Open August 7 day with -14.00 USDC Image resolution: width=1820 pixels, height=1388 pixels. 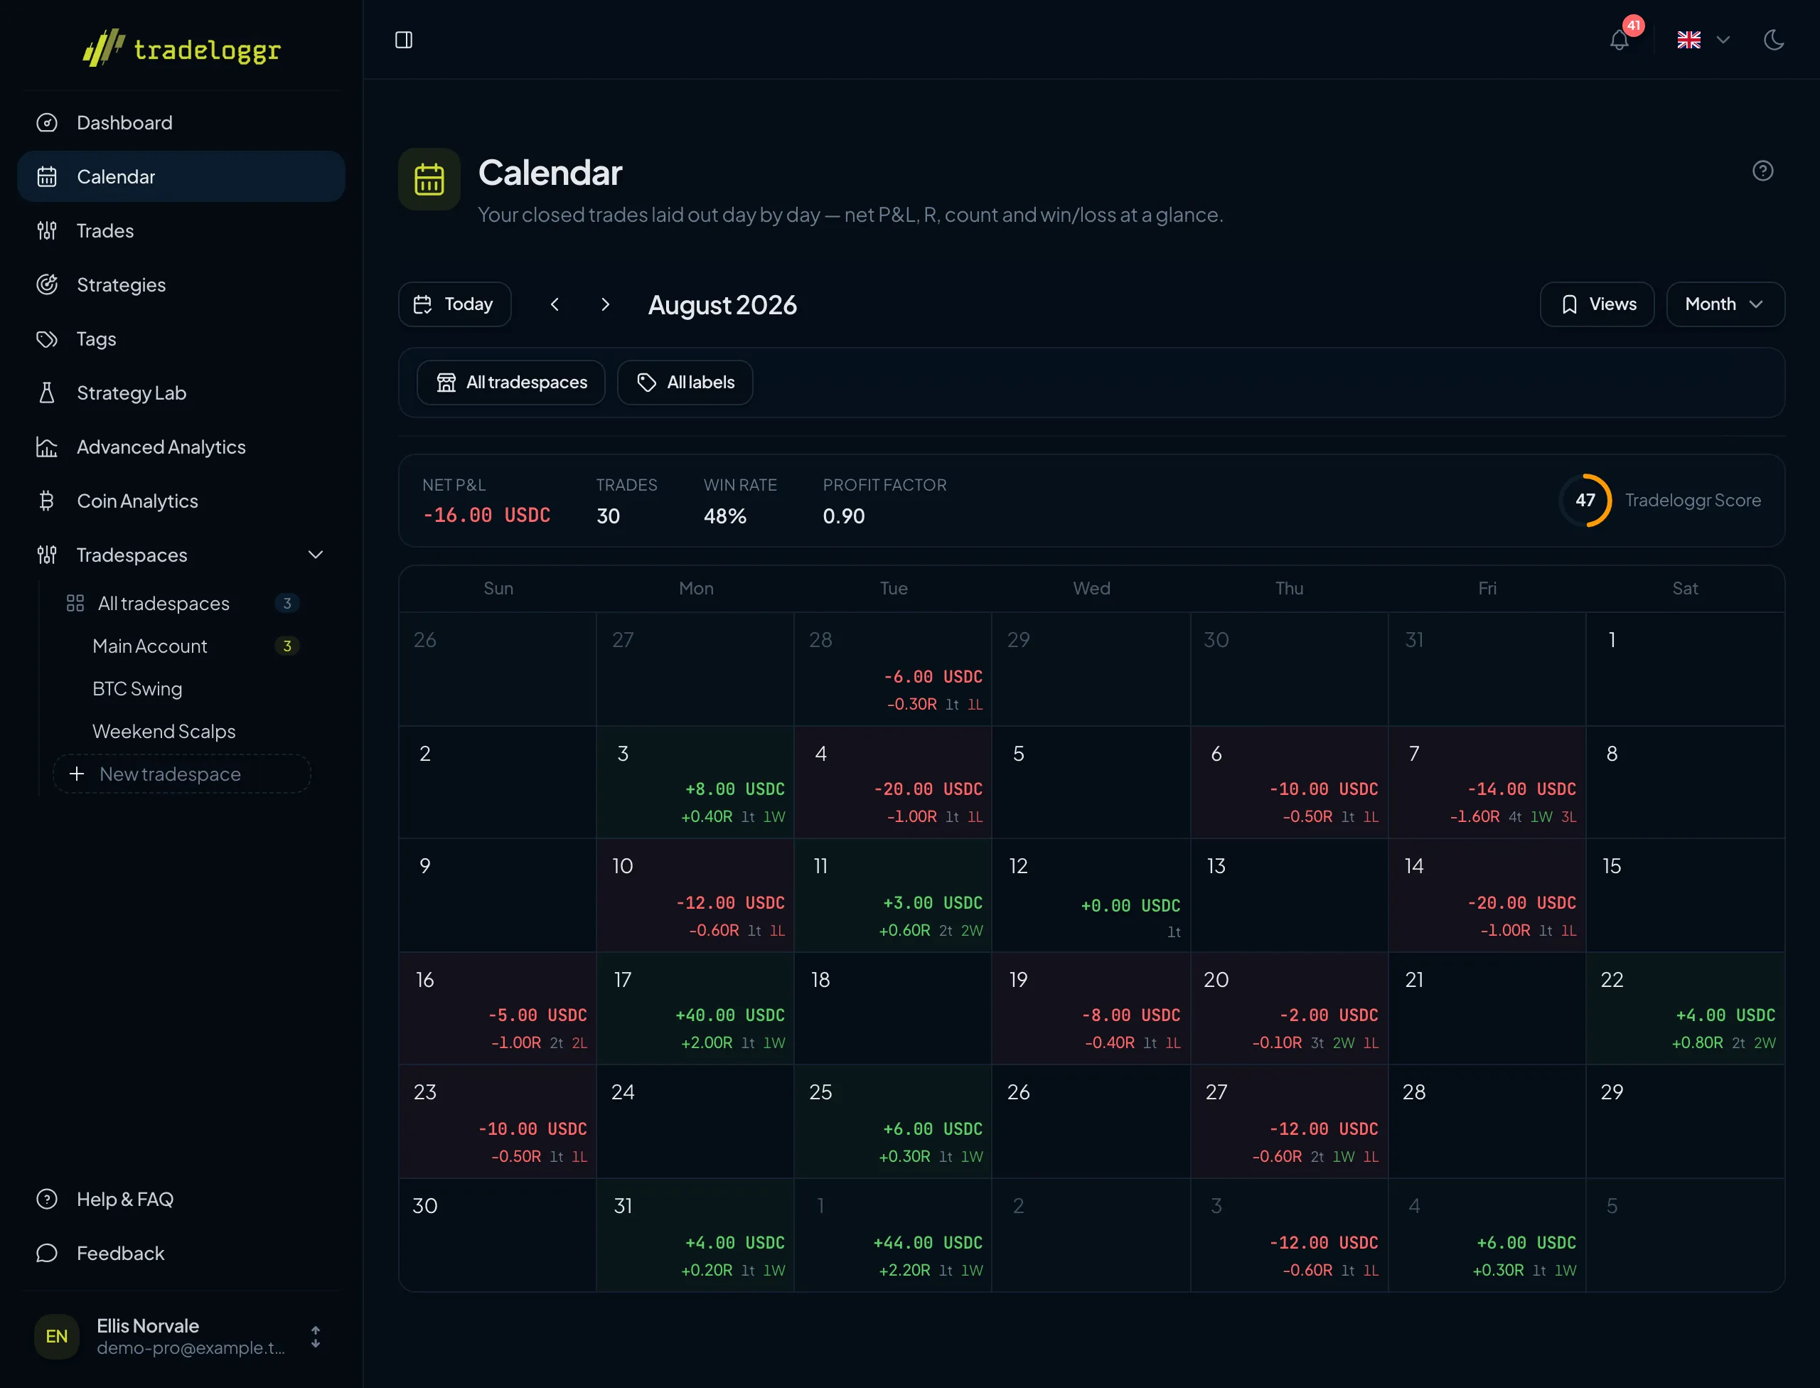pos(1487,782)
